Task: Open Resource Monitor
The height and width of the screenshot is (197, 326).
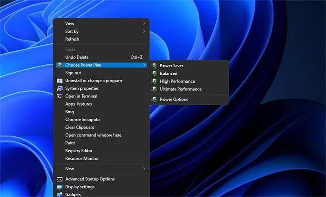Action: (101, 158)
